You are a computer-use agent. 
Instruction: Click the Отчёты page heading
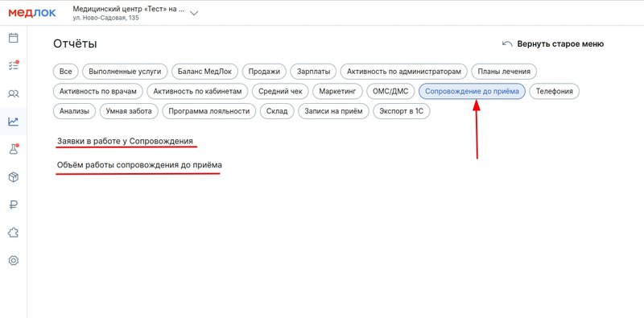tap(75, 44)
